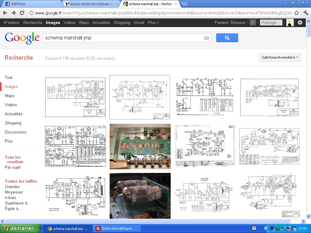Image resolution: width=311 pixels, height=233 pixels.
Task: Click the blue magnifier search button
Action: (x=227, y=38)
